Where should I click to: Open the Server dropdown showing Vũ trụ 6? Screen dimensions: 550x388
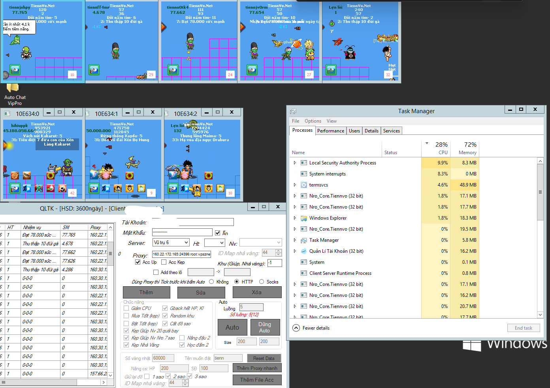pos(171,242)
